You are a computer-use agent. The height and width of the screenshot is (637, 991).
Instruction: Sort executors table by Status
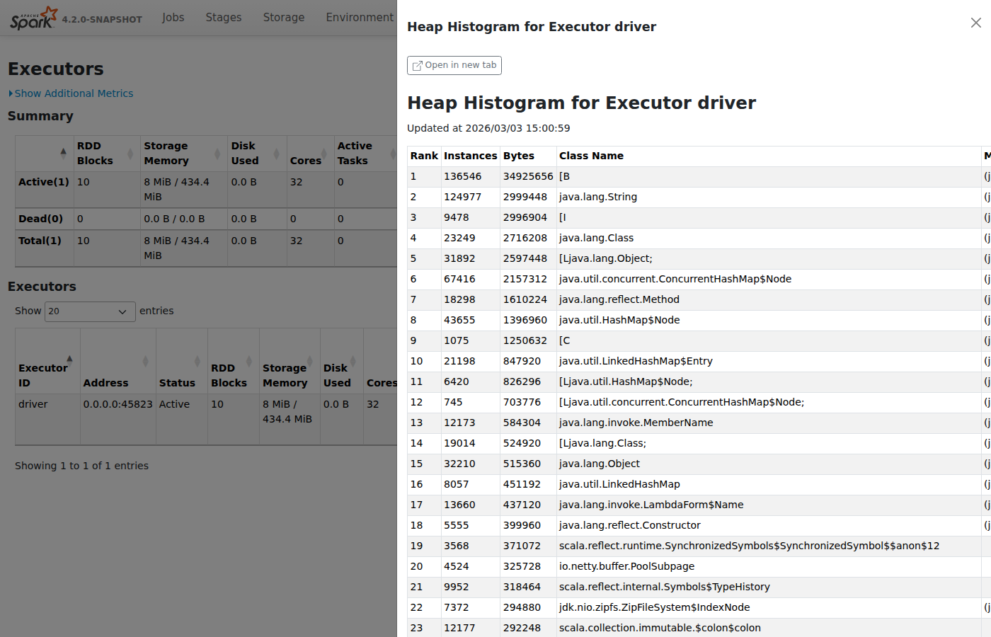pos(181,361)
